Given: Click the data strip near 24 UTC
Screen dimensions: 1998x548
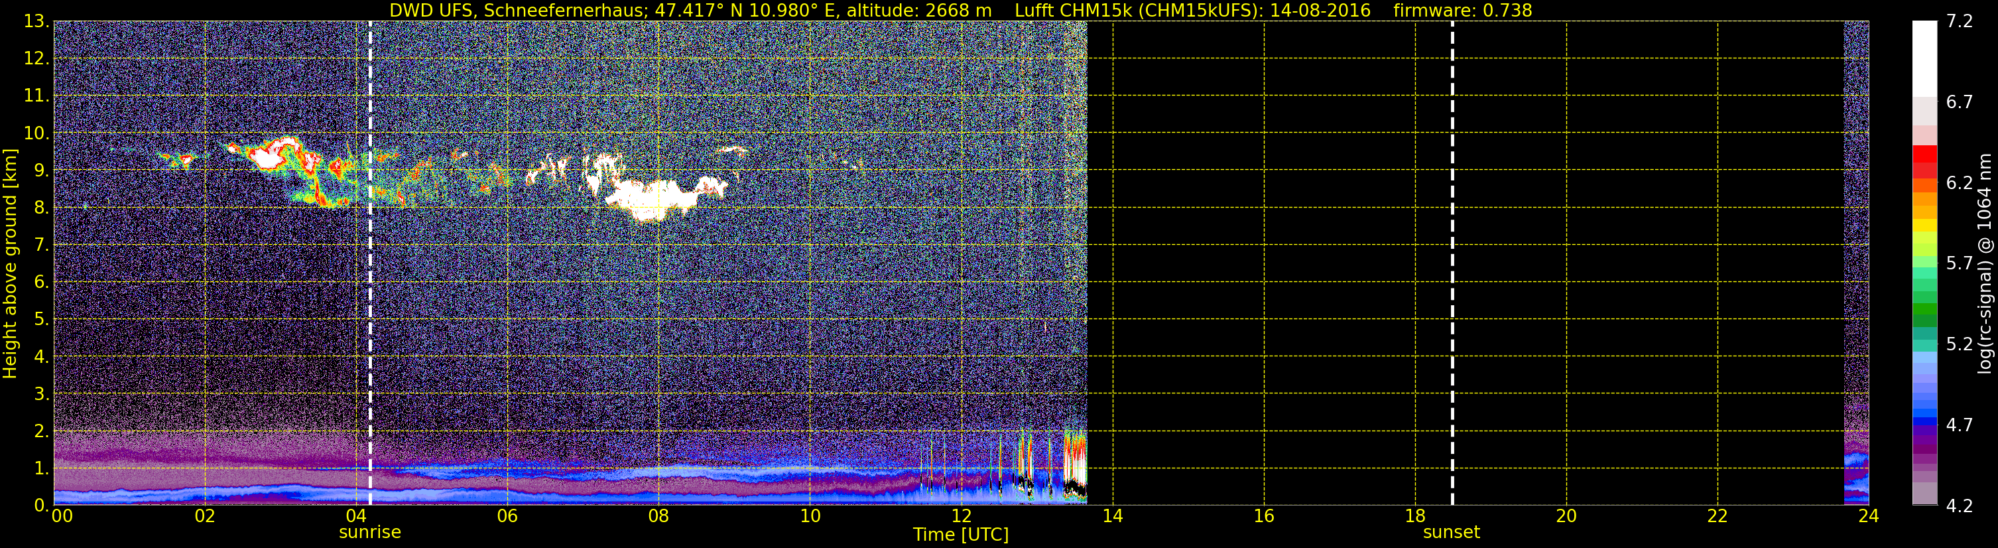Looking at the screenshot, I should coord(1856,263).
